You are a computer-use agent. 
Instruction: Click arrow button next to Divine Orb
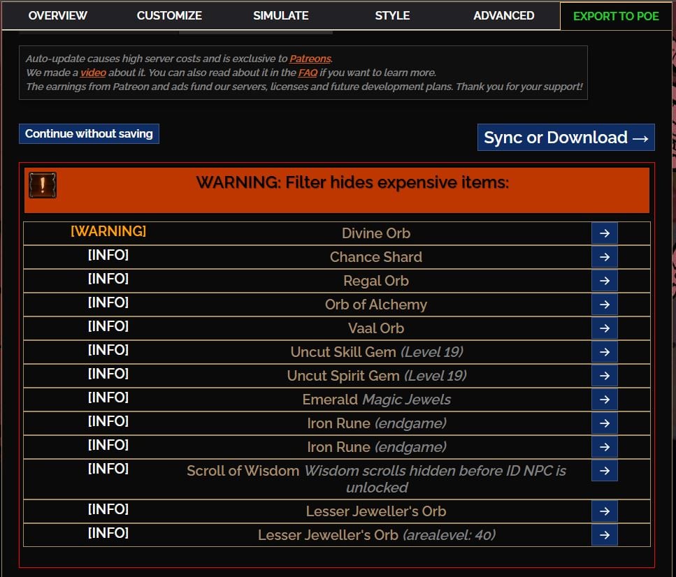coord(604,233)
